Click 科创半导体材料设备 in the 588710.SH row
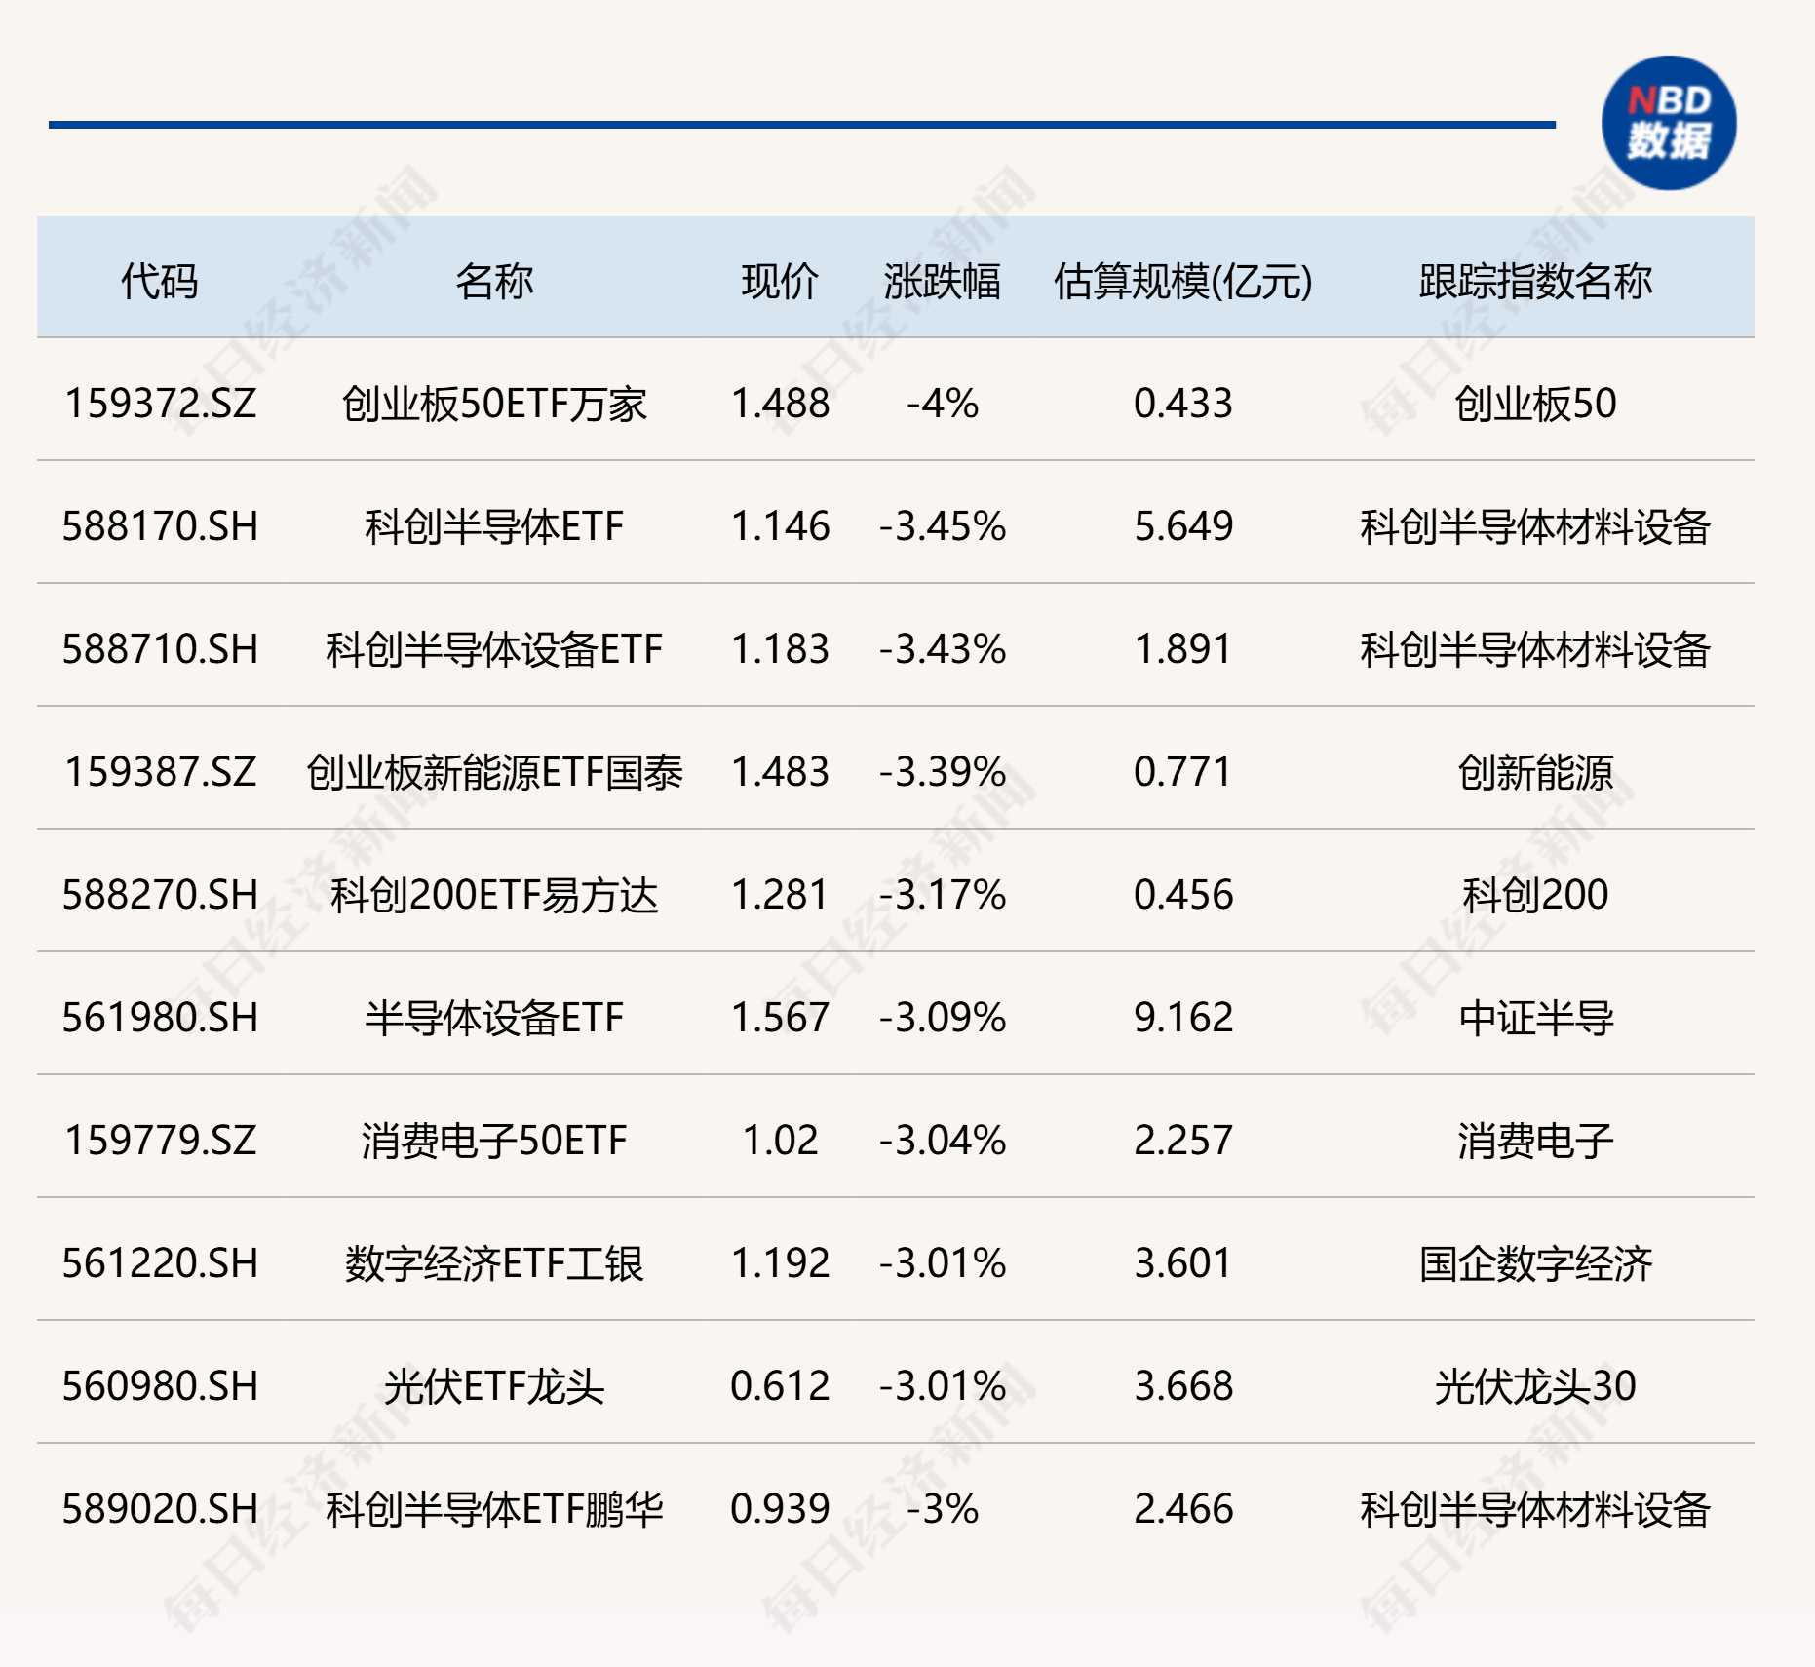 (x=1535, y=649)
